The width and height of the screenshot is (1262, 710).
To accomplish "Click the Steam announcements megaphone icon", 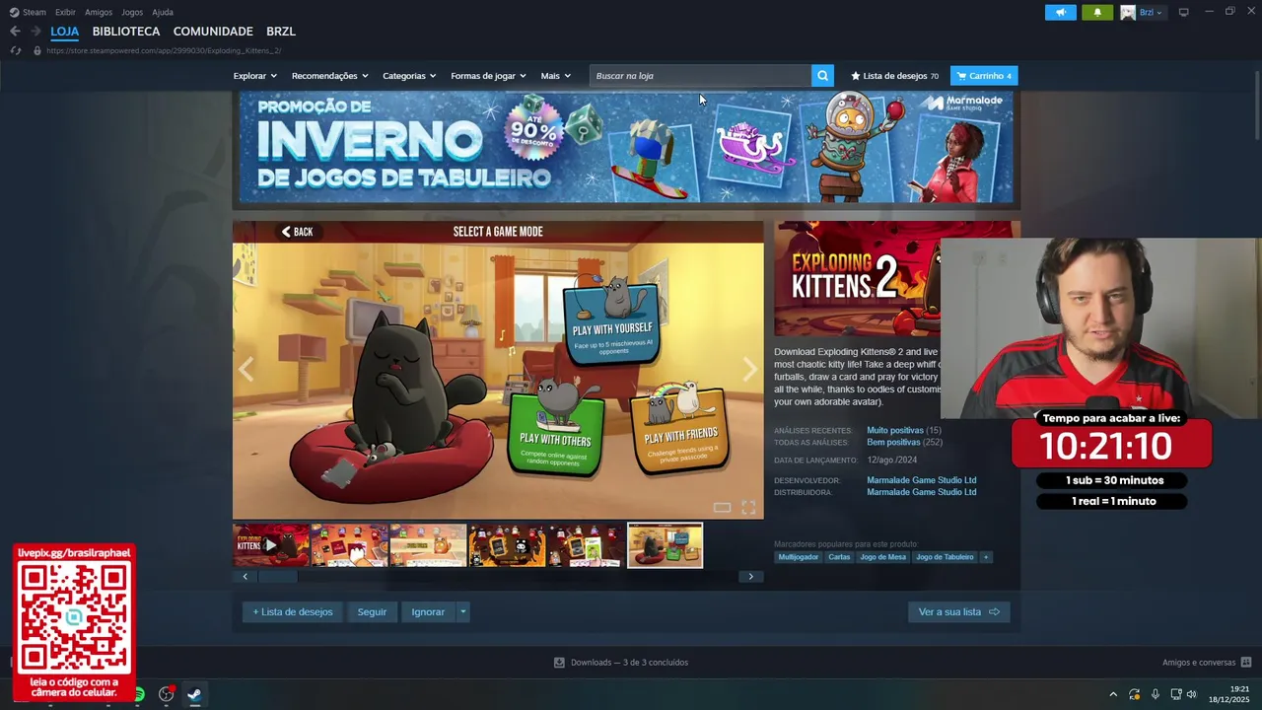I will point(1061,12).
